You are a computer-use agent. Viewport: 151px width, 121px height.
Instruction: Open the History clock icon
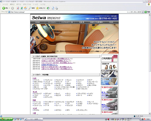[48, 8]
